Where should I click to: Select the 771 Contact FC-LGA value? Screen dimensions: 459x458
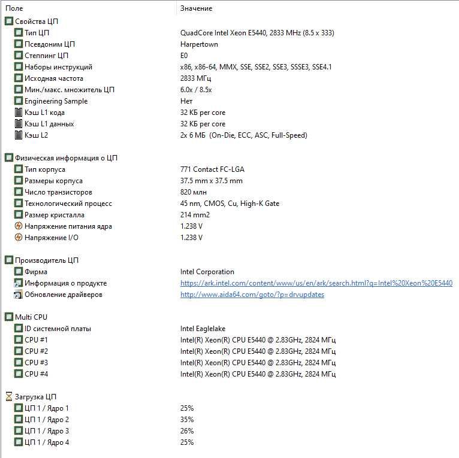pos(212,169)
